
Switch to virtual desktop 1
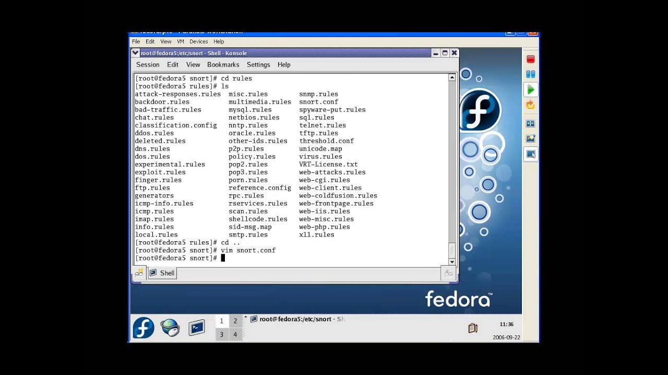(221, 321)
